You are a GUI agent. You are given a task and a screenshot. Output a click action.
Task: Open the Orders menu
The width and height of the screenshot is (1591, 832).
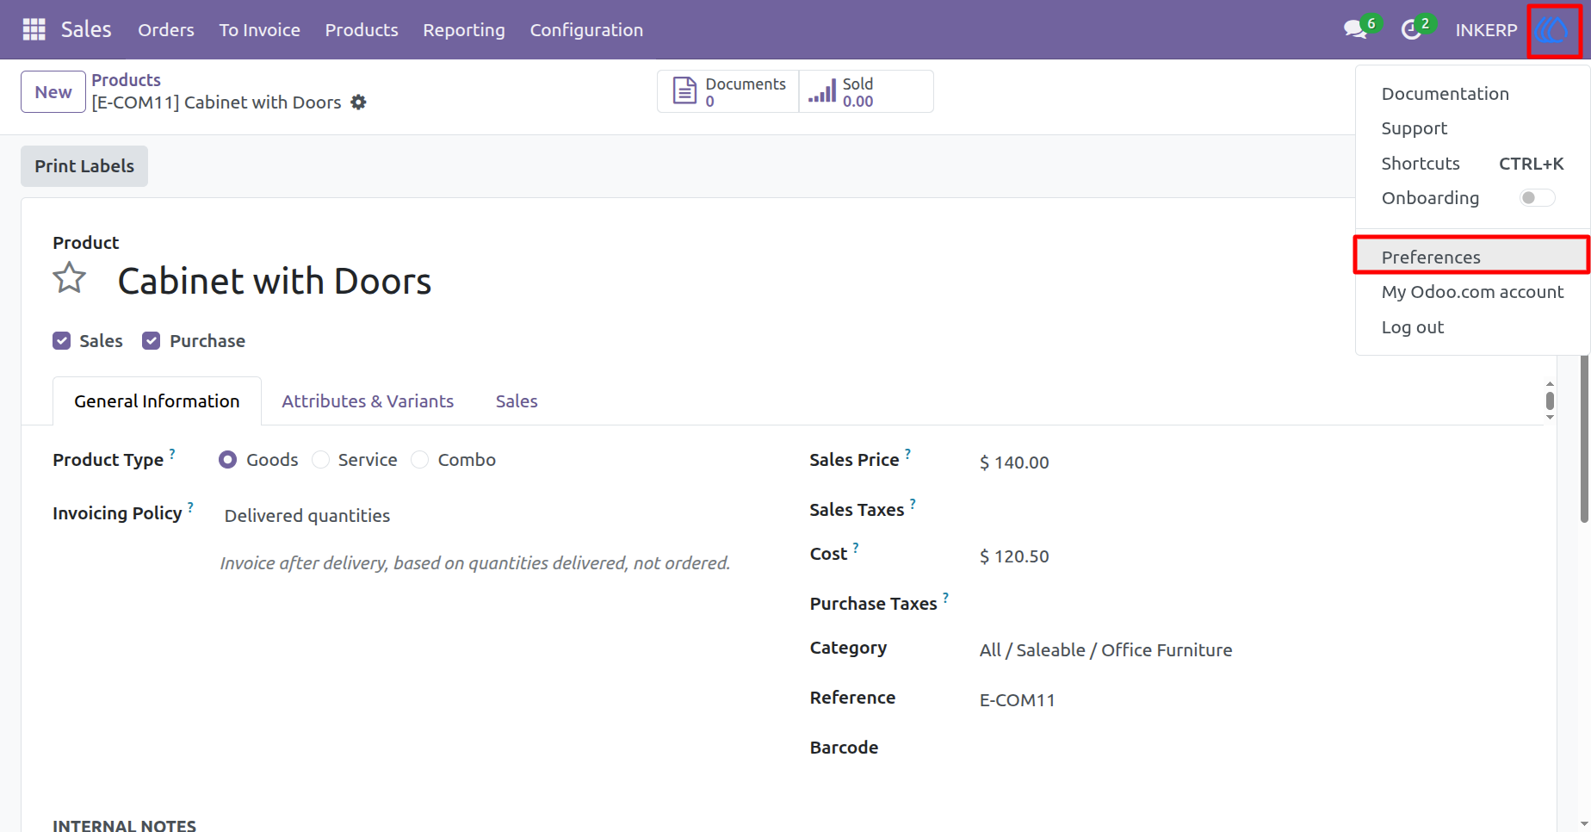tap(166, 30)
